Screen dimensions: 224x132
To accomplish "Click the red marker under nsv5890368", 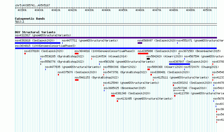I will pos(148,69).
